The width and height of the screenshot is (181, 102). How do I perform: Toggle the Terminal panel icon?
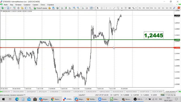pos(26,8)
